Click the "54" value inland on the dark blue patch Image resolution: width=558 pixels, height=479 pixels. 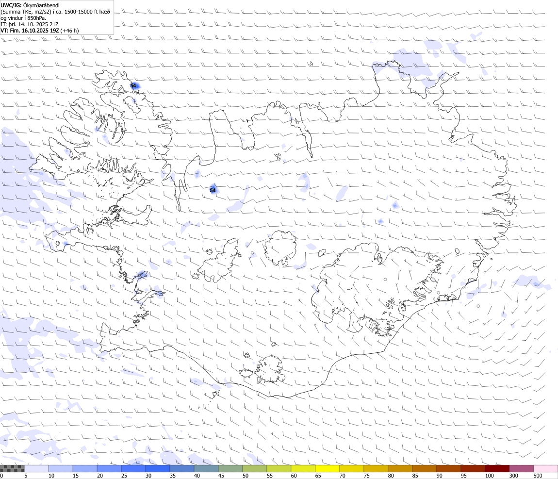(x=213, y=190)
